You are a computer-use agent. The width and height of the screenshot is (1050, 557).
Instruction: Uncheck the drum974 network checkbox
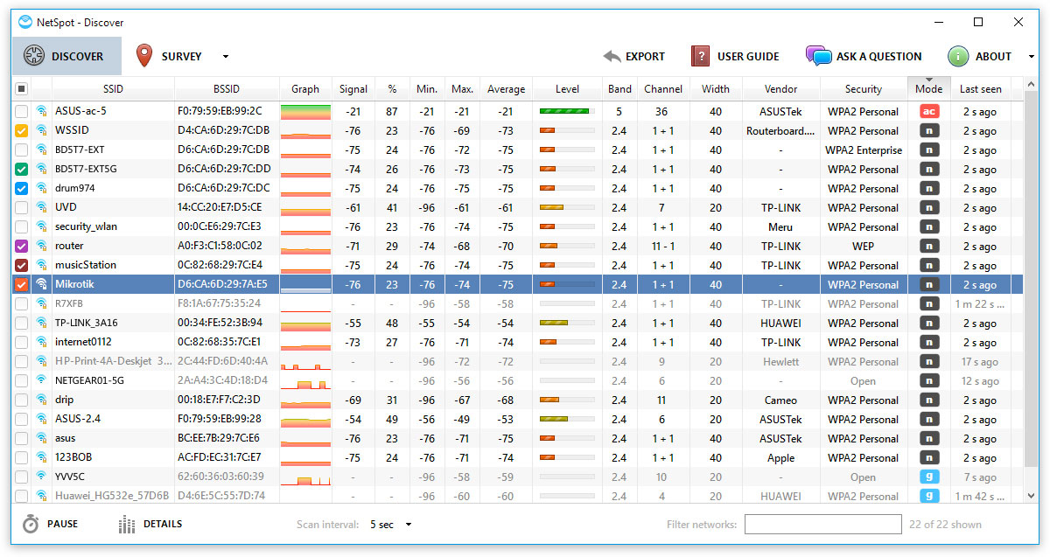point(22,188)
